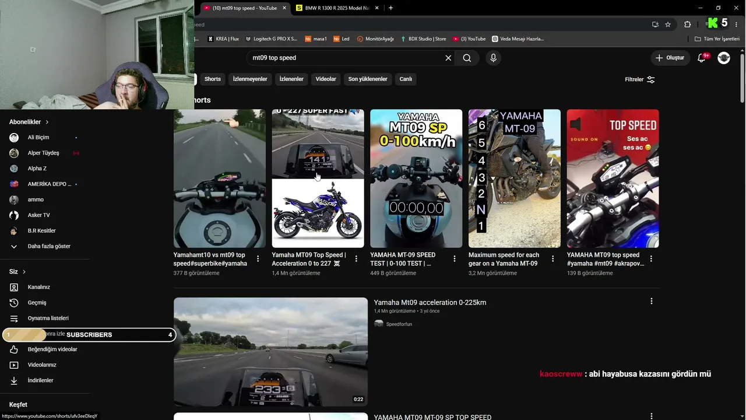The height and width of the screenshot is (420, 746).
Task: Open the Filtreler filter options
Action: [640, 79]
